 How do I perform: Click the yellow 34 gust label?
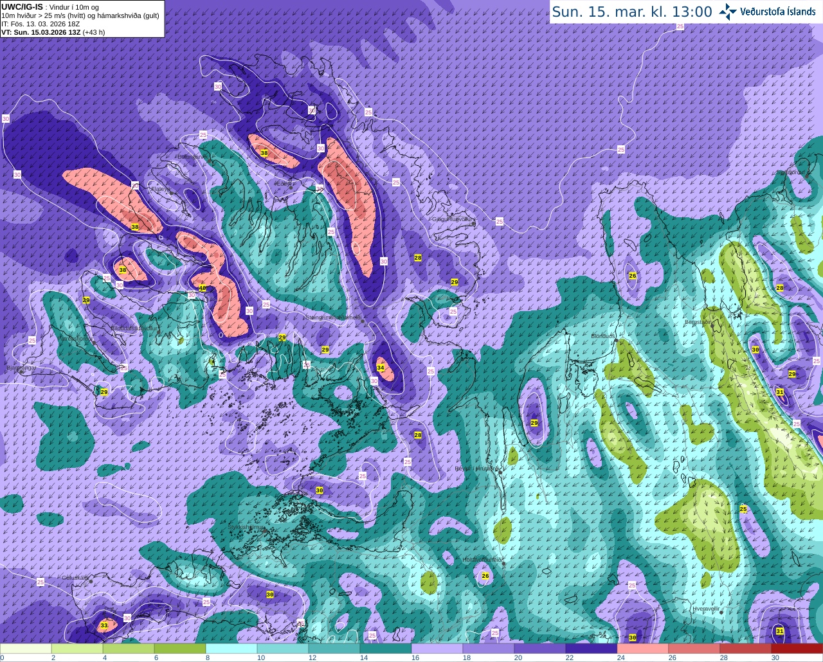point(381,368)
